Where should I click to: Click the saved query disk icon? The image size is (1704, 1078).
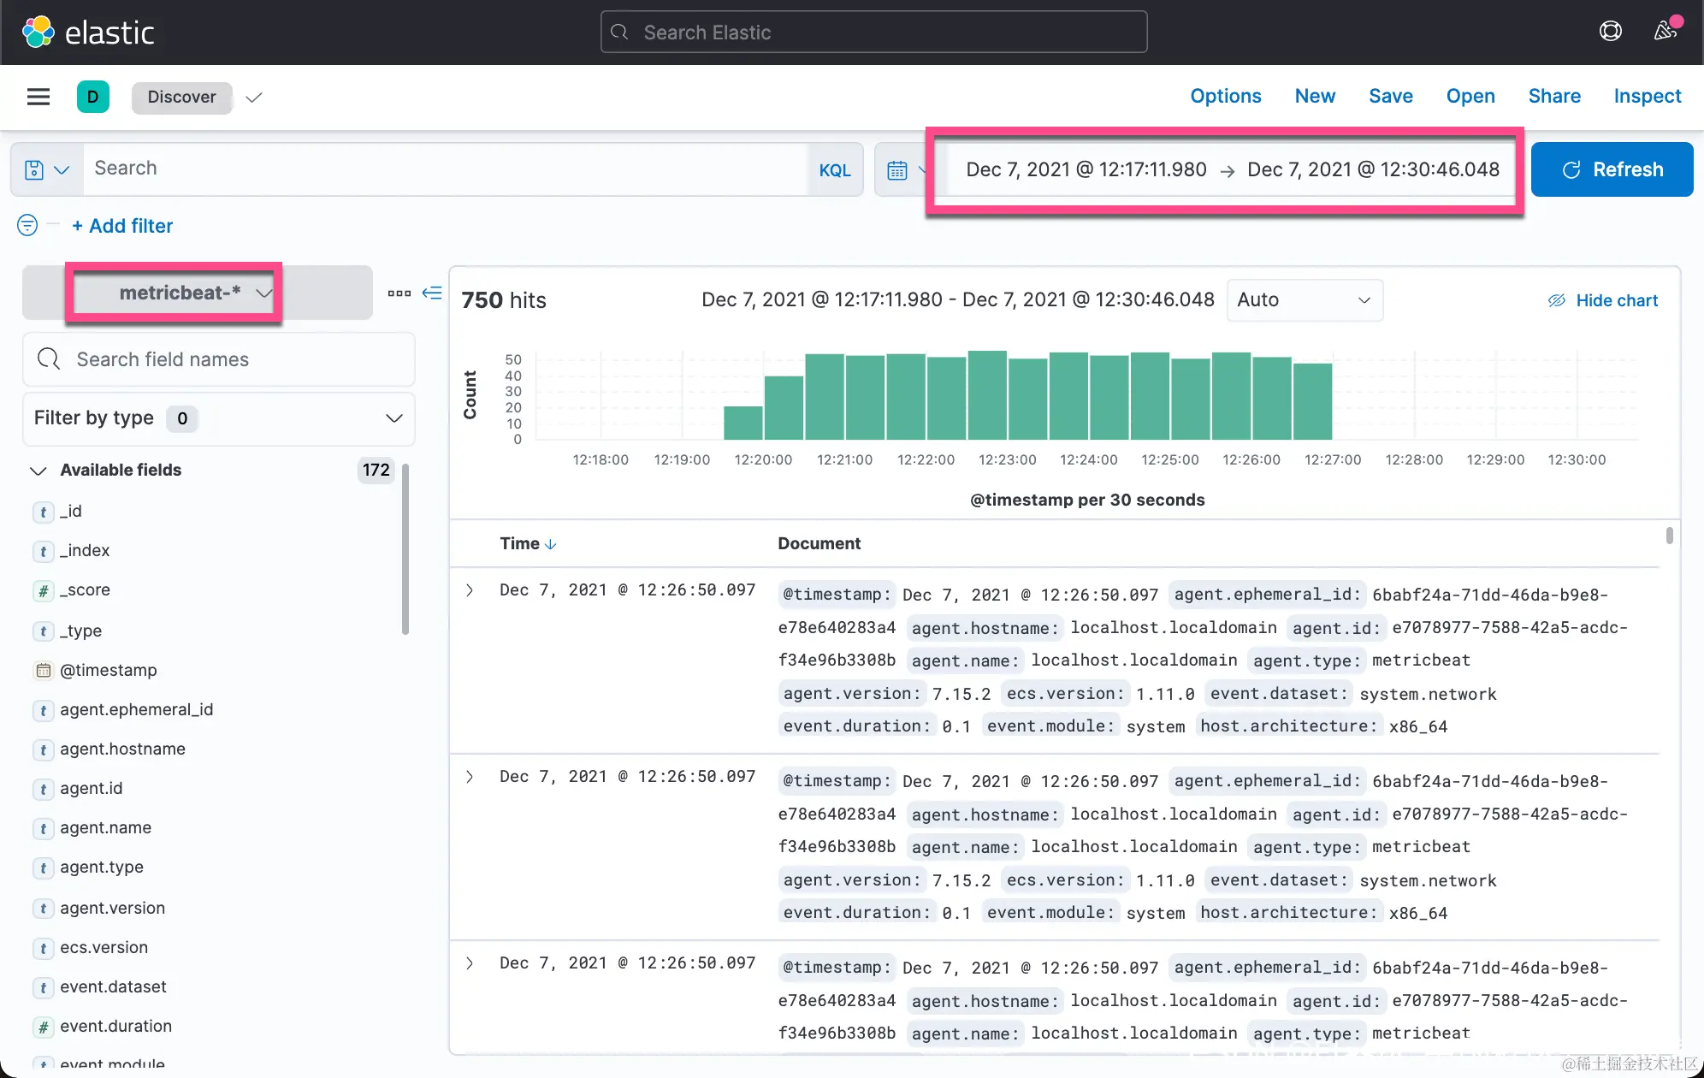[34, 169]
